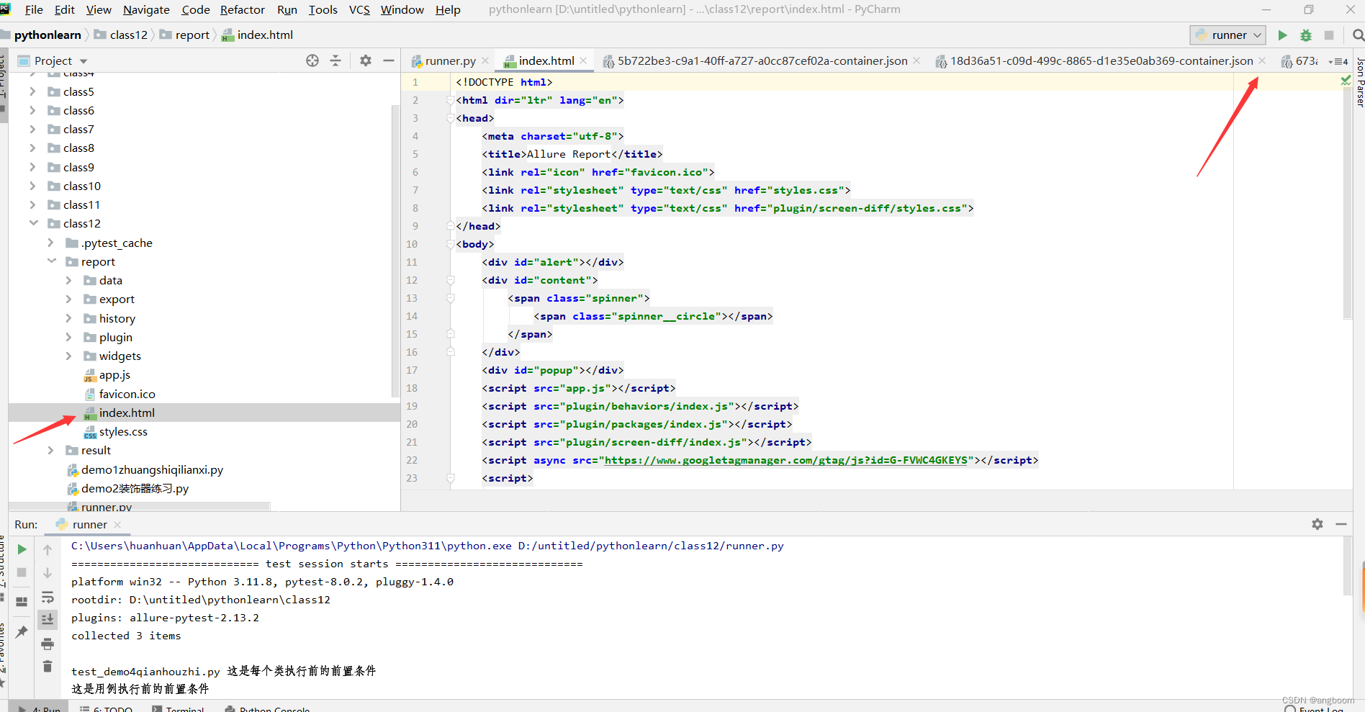Collapse the class12 folder
Viewport: 1365px width, 712px height.
coord(33,223)
